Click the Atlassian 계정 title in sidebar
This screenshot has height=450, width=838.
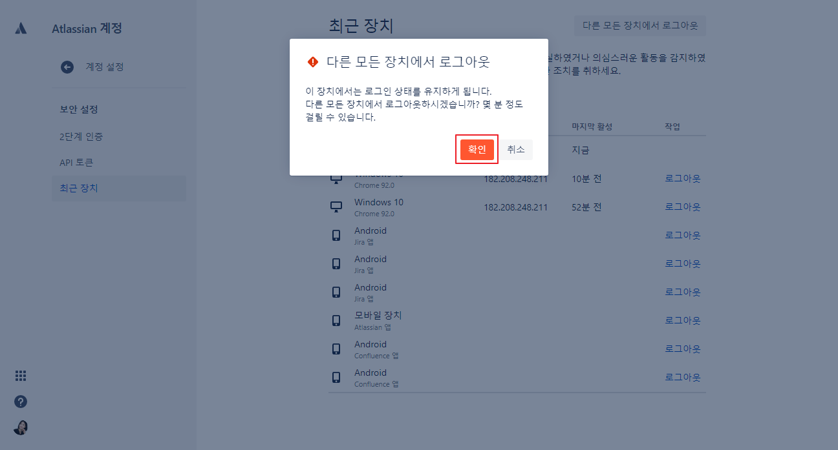click(87, 28)
